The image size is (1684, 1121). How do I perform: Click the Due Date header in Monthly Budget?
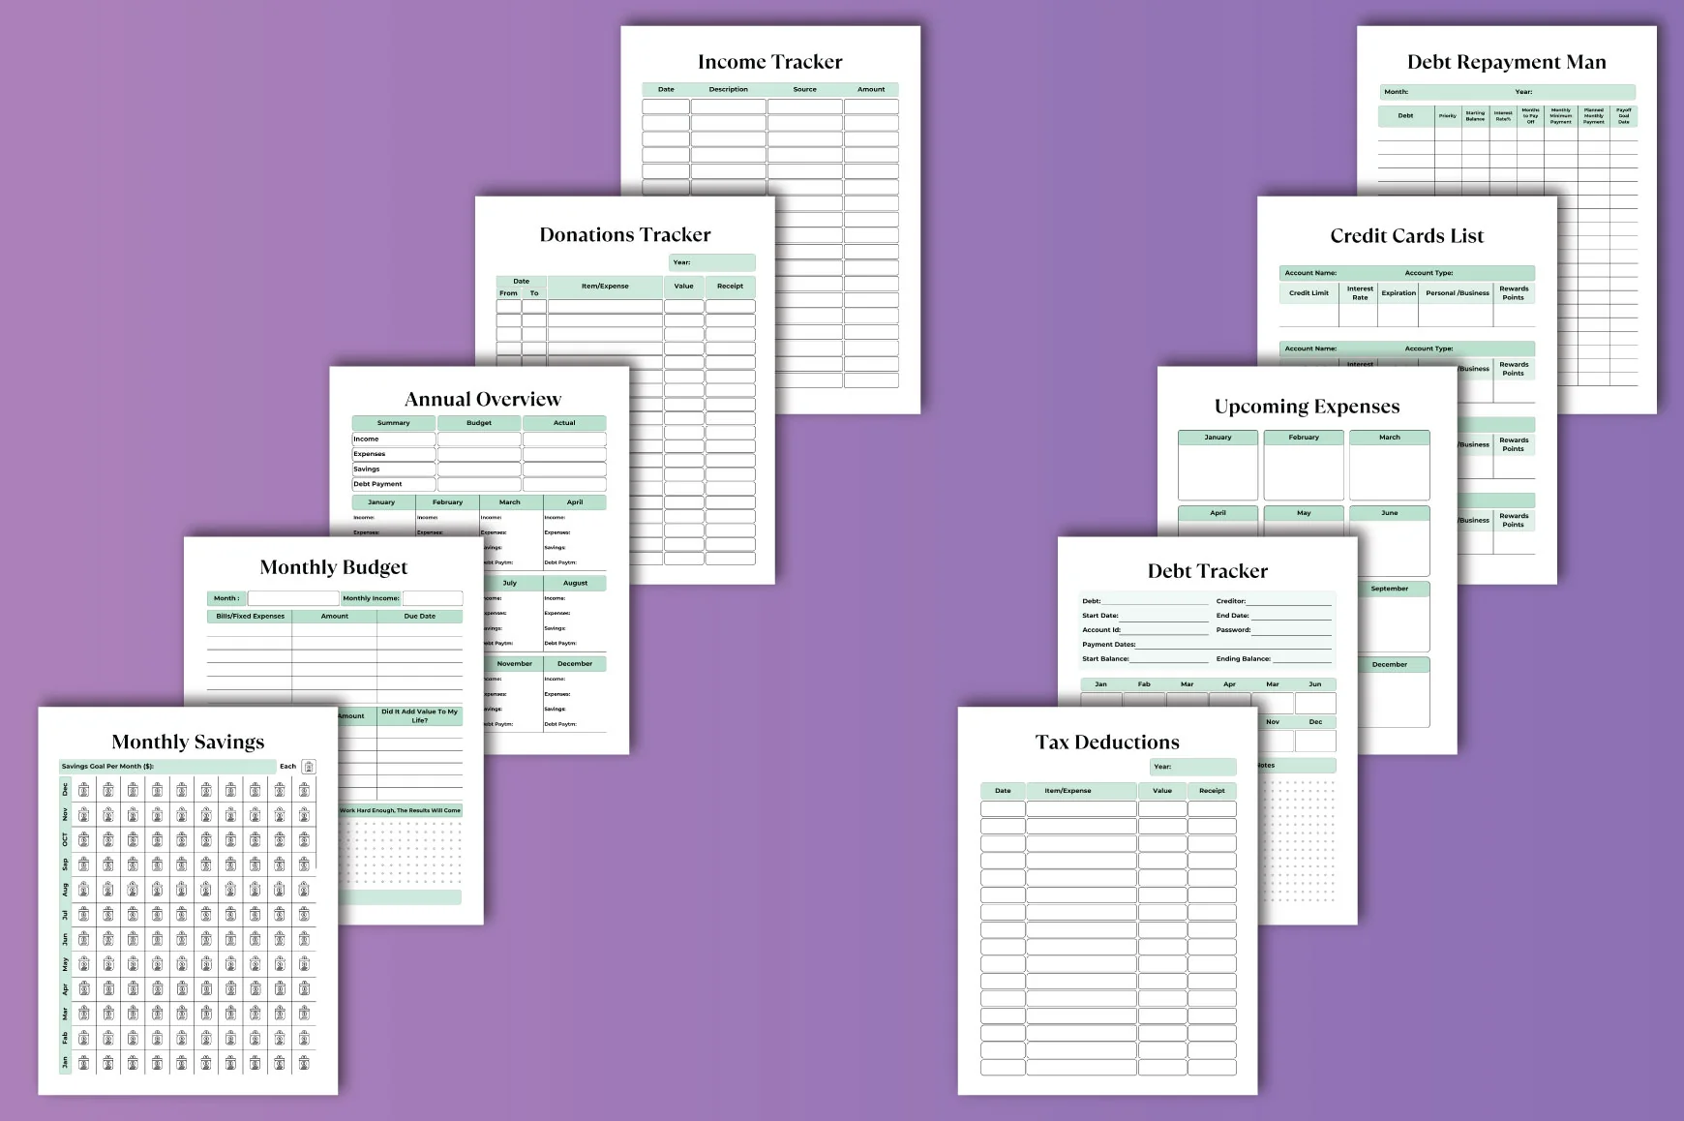click(419, 617)
